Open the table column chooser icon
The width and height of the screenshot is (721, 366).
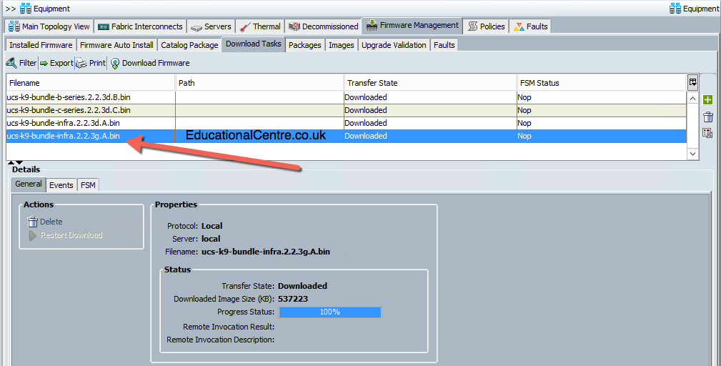692,82
